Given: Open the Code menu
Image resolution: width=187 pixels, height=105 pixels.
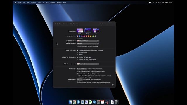Looking at the screenshot, I should tap(19, 3).
